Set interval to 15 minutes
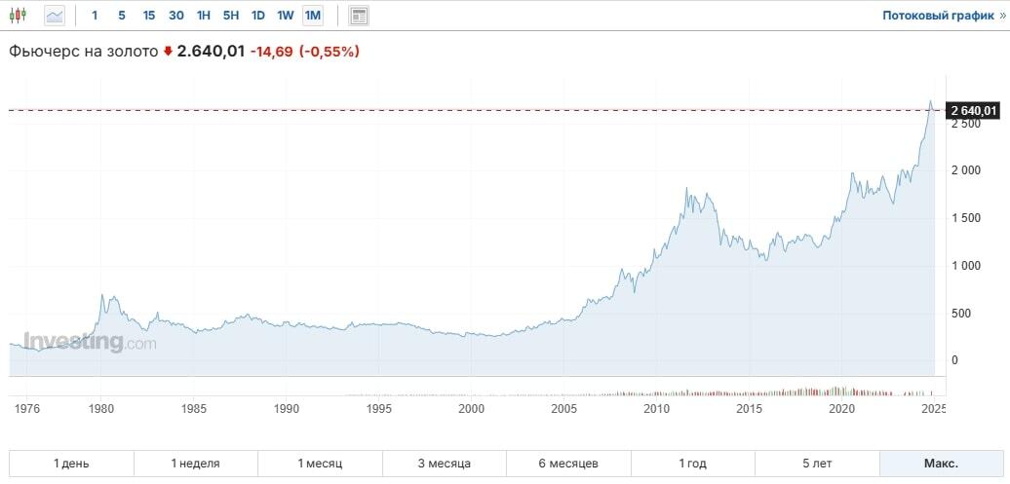 tap(148, 16)
